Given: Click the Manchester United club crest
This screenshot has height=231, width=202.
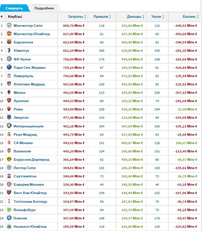Looking at the screenshot, I should [x=9, y=34].
